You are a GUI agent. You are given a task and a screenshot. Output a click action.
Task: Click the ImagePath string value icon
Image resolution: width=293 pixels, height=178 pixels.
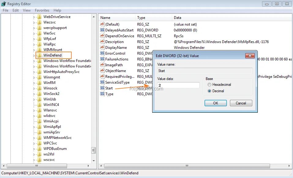pos(102,65)
